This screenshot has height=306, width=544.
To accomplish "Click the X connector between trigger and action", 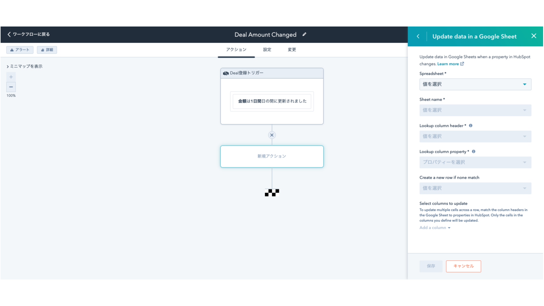I will [272, 135].
